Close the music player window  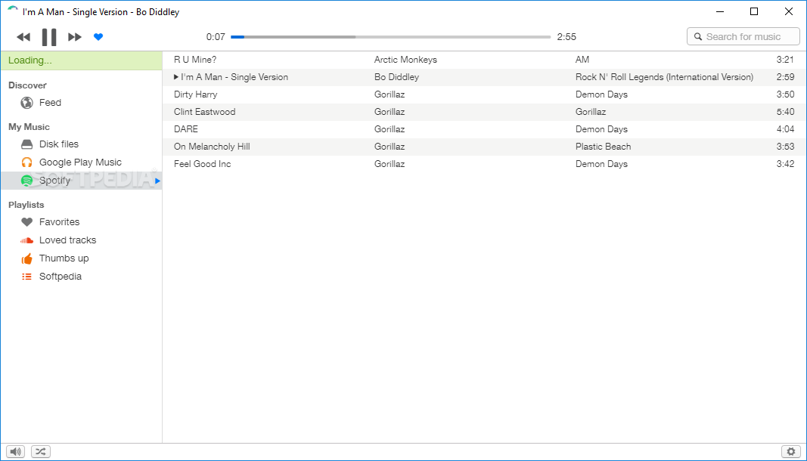point(789,11)
